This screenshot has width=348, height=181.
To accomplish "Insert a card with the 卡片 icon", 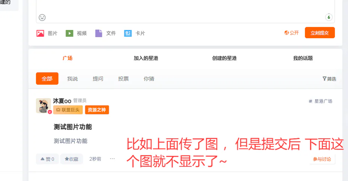I will (128, 33).
